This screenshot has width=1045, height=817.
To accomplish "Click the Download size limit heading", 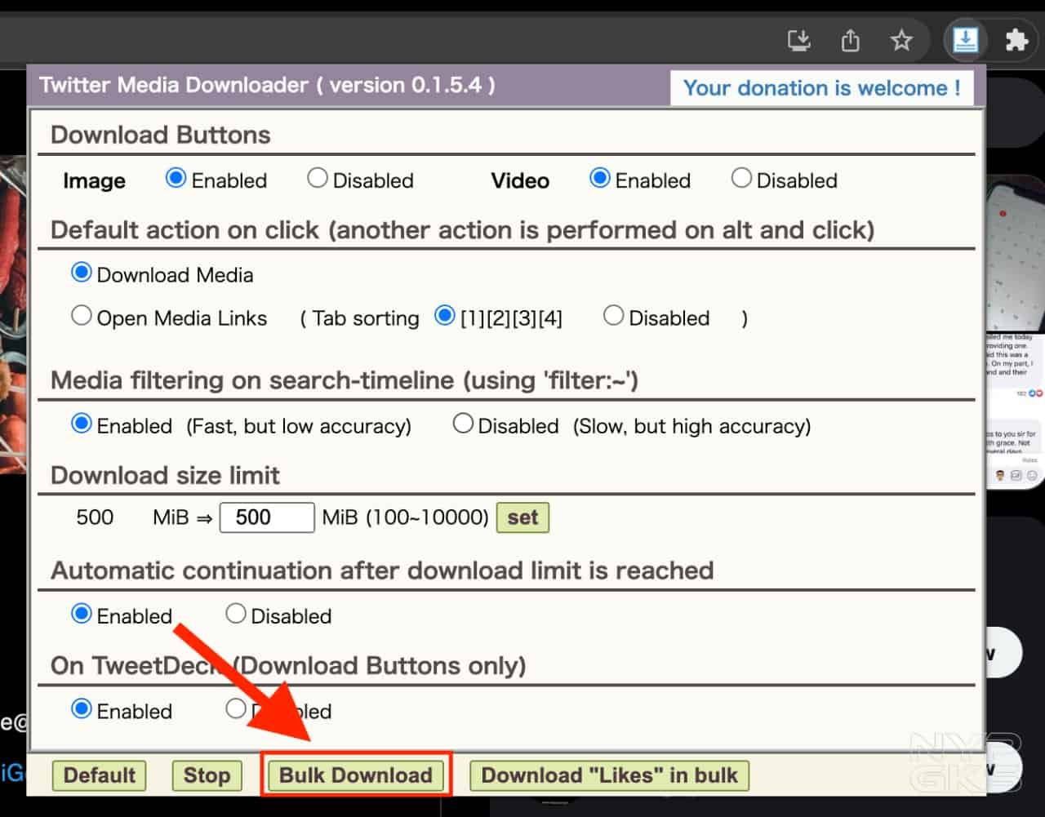I will (x=165, y=475).
